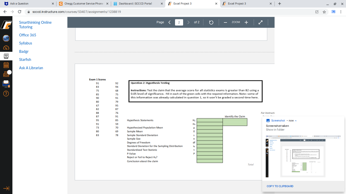Click the Sample Standard Deviation label
The image size is (346, 194).
142,135
